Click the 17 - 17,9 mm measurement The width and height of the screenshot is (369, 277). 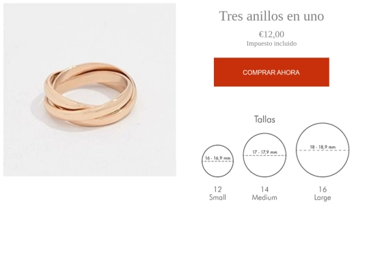click(x=264, y=152)
